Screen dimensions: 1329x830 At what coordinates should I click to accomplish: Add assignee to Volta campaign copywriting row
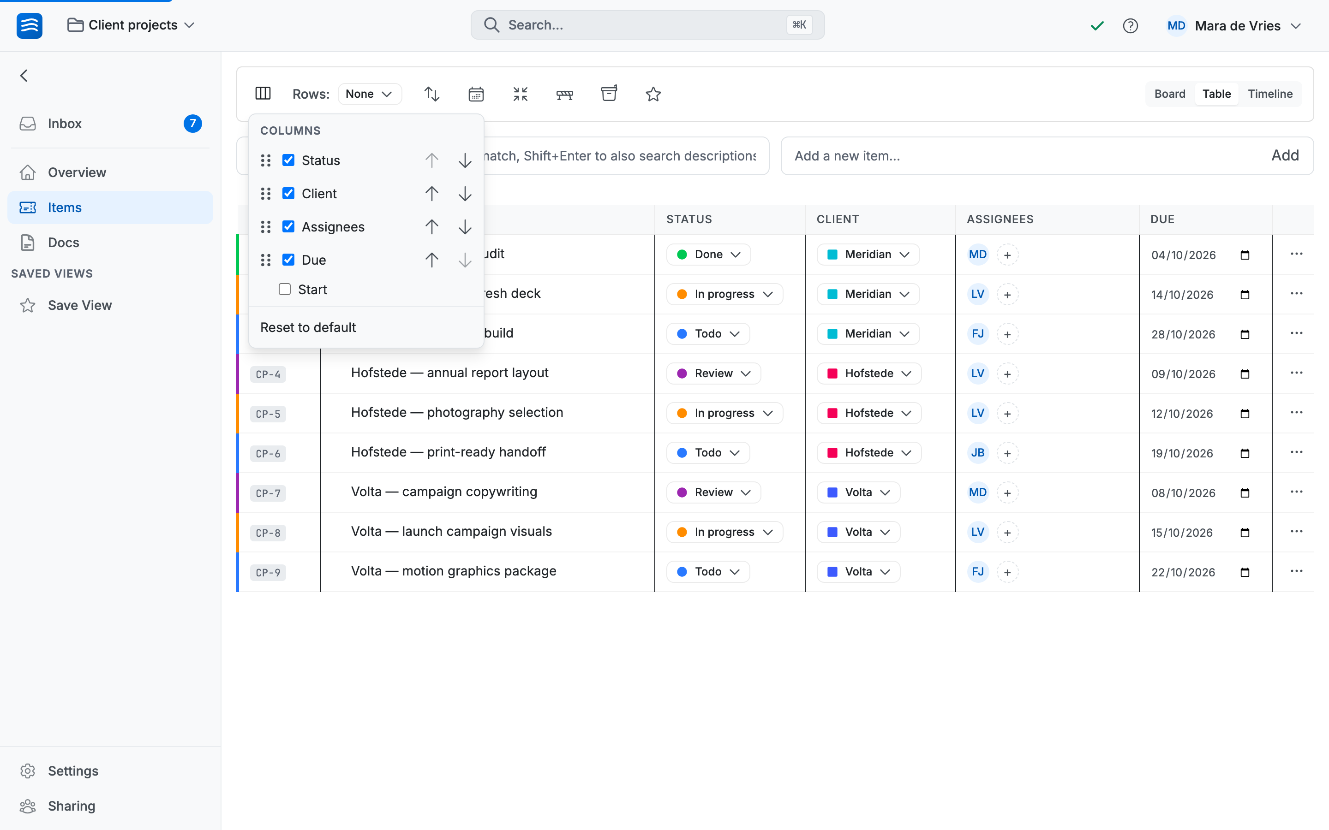point(1007,493)
